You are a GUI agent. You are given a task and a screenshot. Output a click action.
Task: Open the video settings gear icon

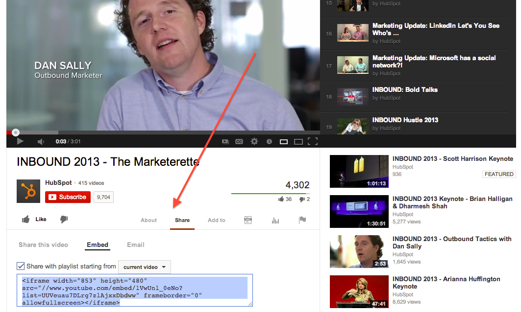tap(254, 141)
